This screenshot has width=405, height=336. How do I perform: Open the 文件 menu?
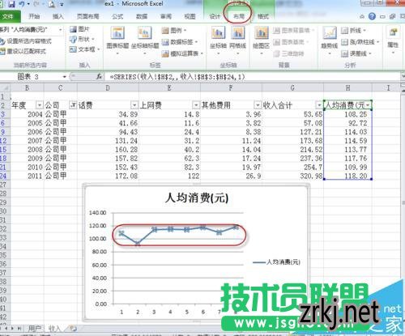[9, 17]
